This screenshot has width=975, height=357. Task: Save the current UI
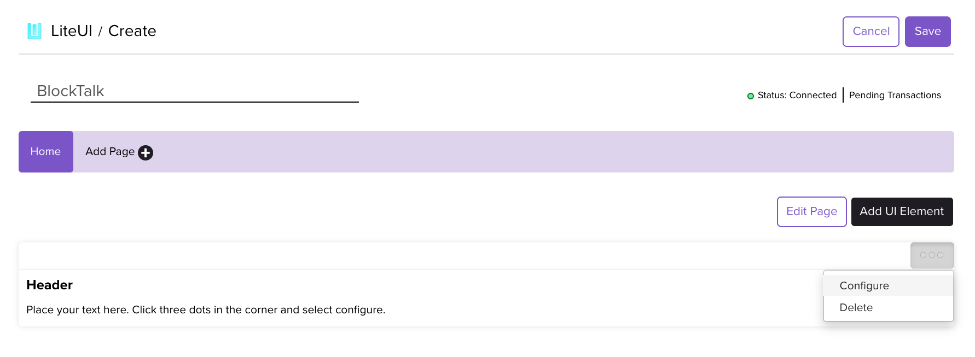pos(927,32)
